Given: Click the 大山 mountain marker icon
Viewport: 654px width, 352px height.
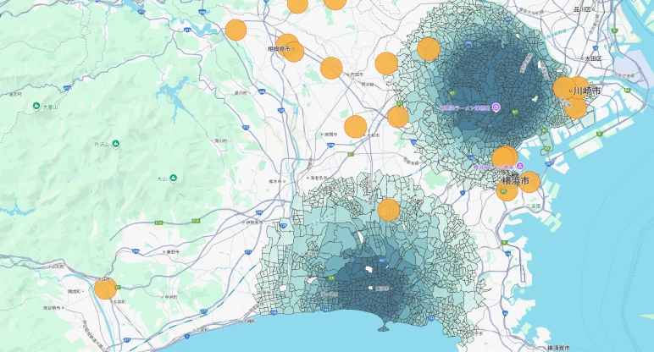Looking at the screenshot, I should tap(173, 178).
